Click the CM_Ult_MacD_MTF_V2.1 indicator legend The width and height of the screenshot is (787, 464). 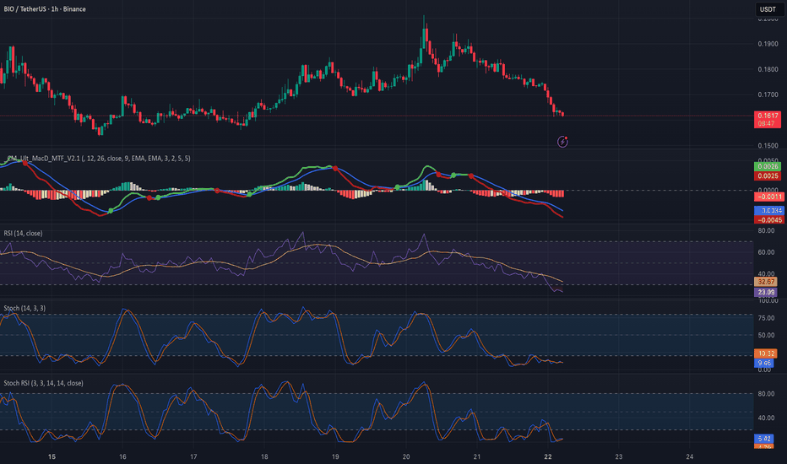99,159
